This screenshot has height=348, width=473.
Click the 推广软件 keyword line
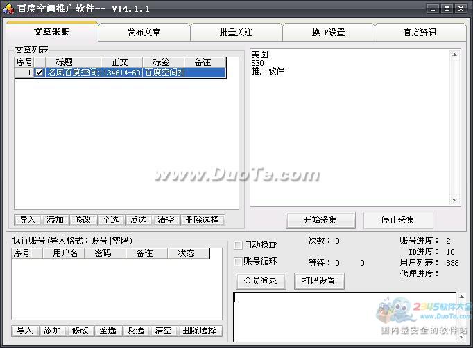[x=268, y=71]
